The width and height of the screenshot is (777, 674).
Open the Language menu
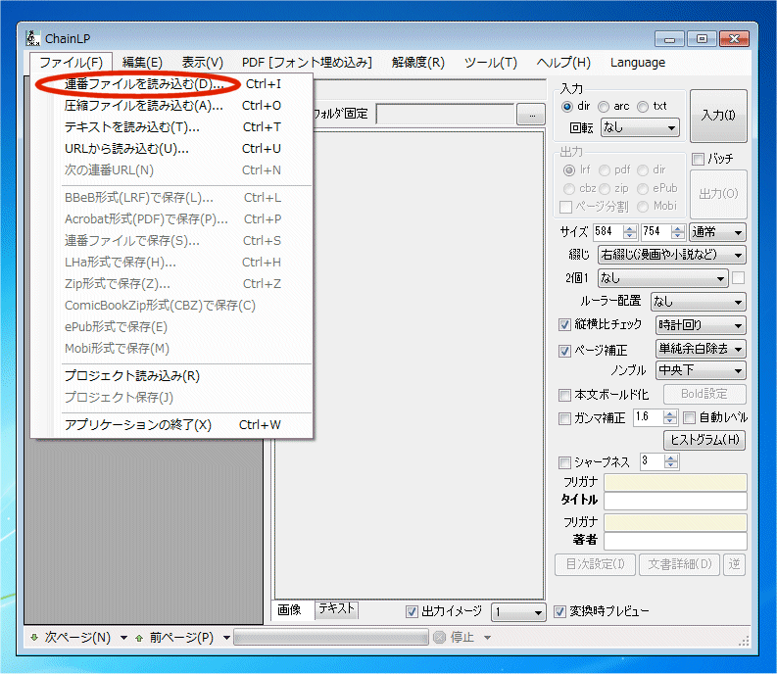point(638,63)
